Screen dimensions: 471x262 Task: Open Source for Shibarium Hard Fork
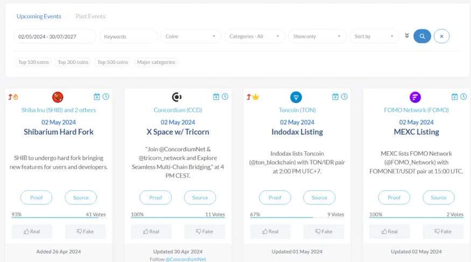pyautogui.click(x=81, y=197)
